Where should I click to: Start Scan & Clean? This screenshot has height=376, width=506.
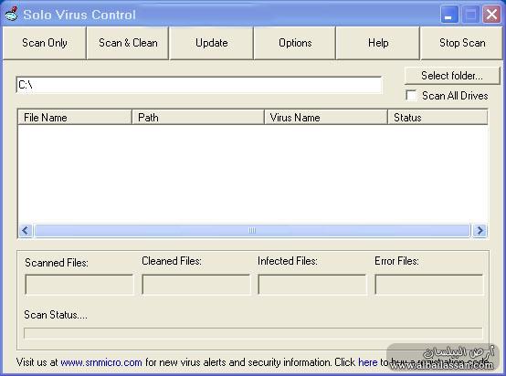pyautogui.click(x=128, y=43)
